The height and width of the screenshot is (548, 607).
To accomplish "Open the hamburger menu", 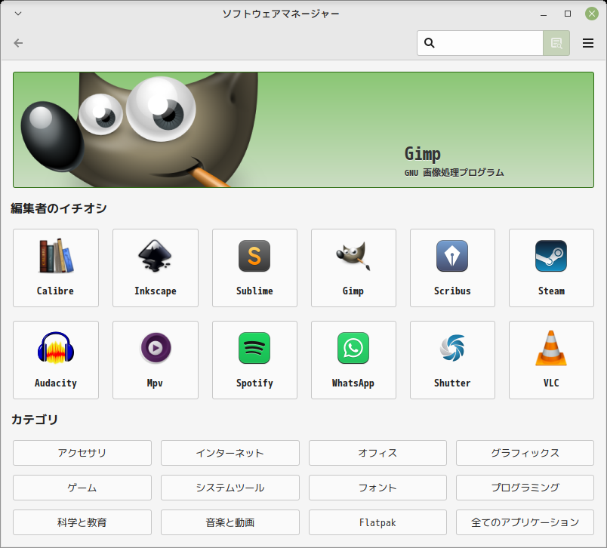I will pyautogui.click(x=588, y=43).
